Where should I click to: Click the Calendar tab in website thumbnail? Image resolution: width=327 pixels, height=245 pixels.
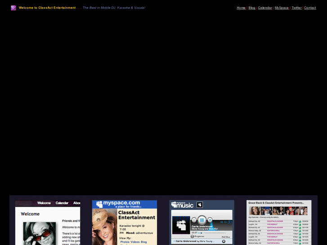point(62,203)
